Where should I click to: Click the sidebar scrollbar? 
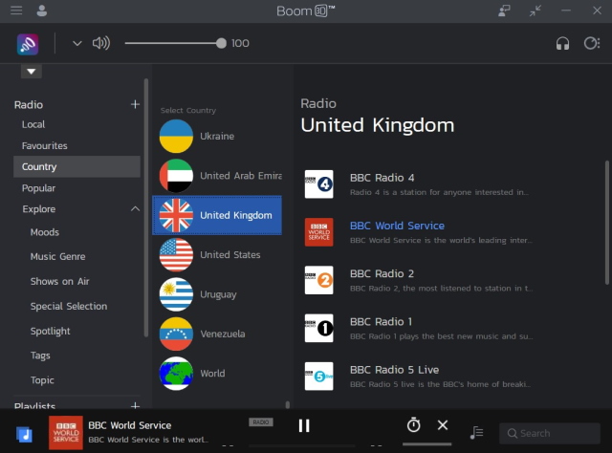(x=146, y=207)
